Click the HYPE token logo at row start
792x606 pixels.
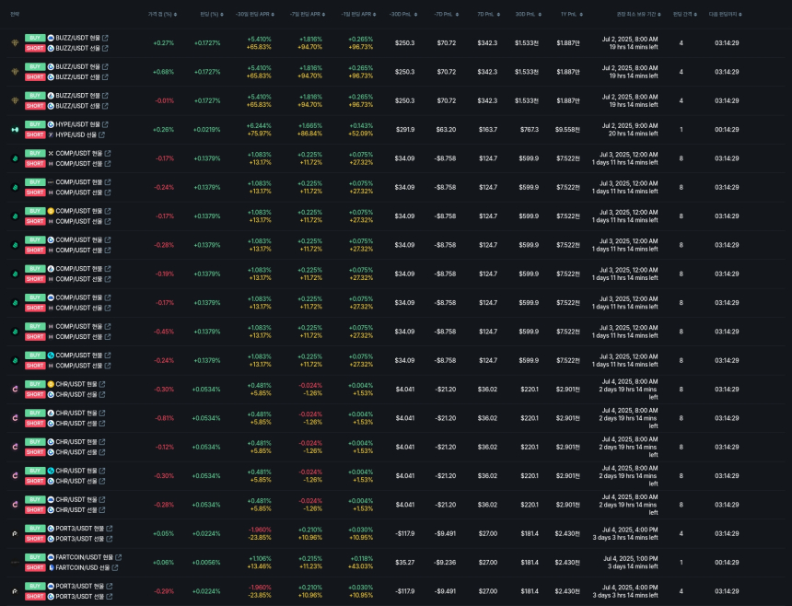(x=14, y=130)
